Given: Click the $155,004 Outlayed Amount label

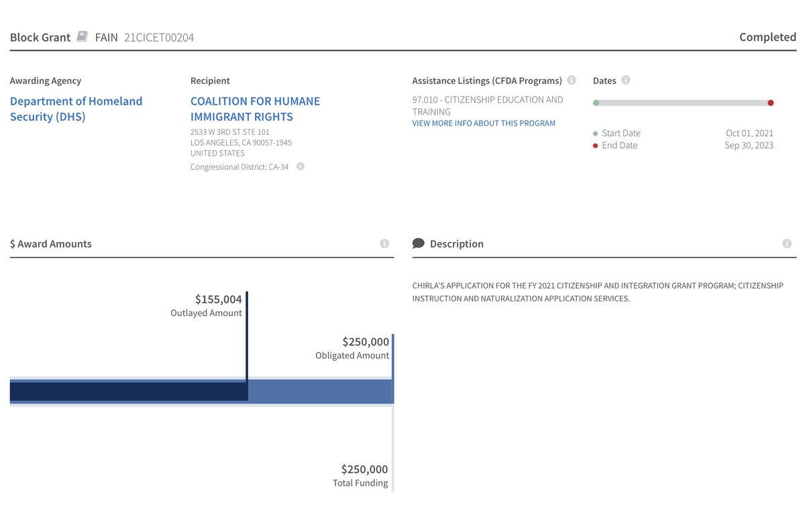Looking at the screenshot, I should [x=218, y=299].
